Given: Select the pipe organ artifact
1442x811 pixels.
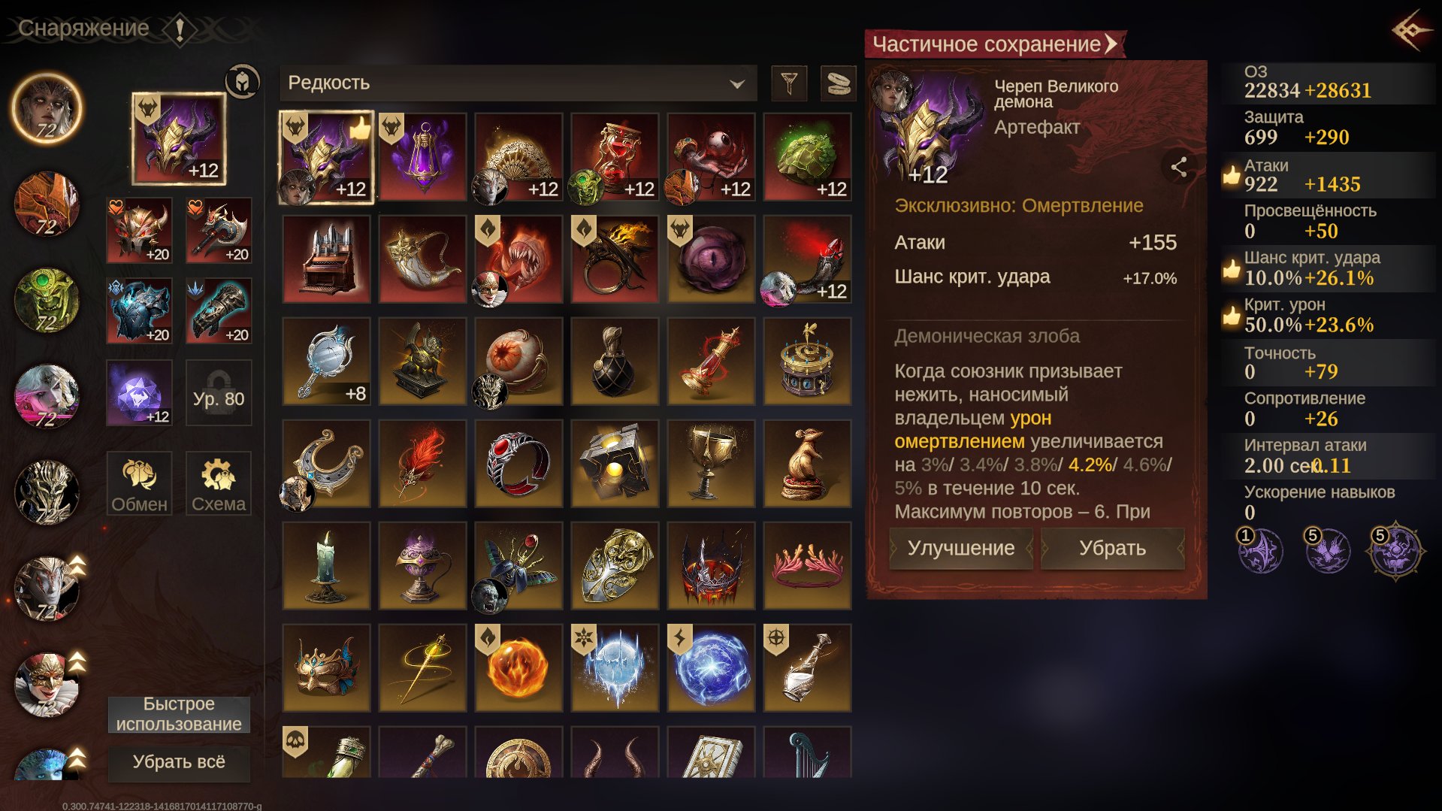Looking at the screenshot, I should coord(327,259).
